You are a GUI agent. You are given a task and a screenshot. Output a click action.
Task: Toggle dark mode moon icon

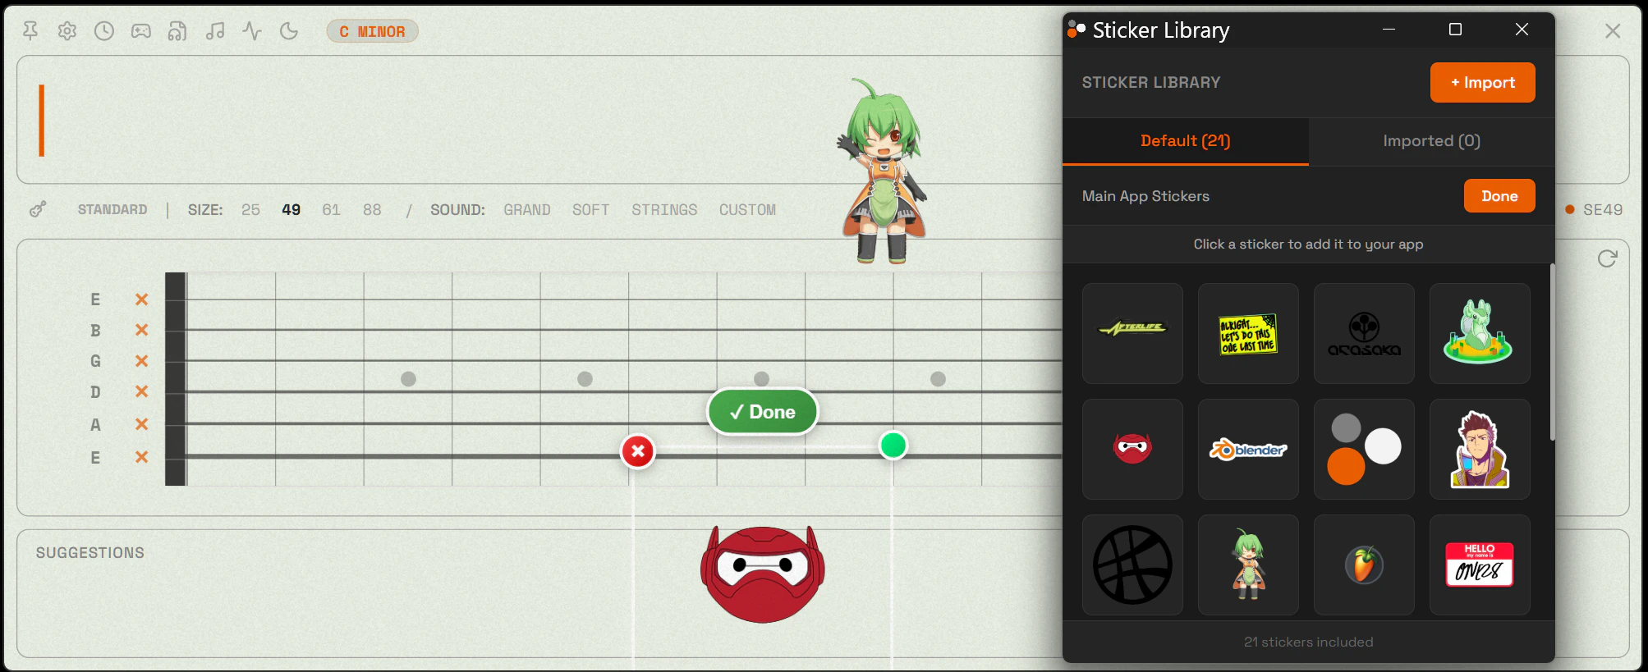click(289, 31)
